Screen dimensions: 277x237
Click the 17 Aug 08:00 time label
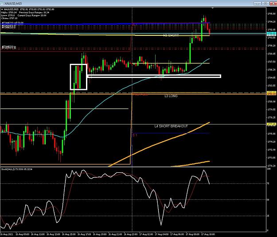coord(192,234)
